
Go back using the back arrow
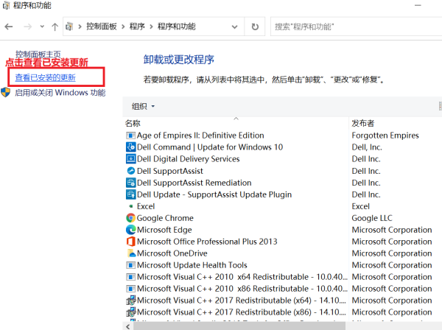click(10, 27)
